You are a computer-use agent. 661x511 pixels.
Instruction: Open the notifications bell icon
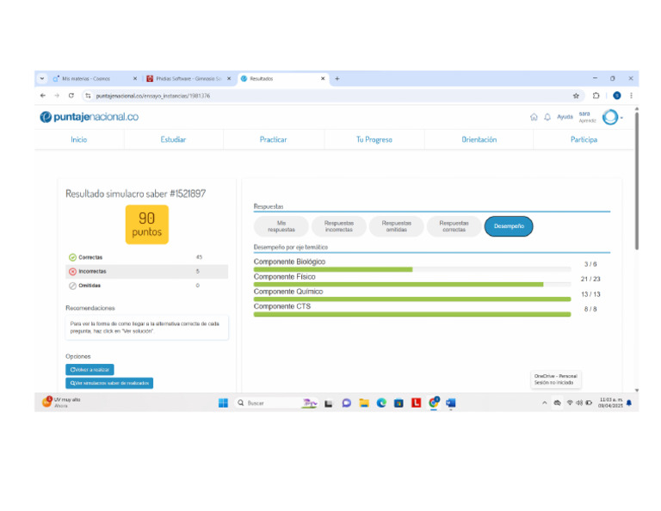click(x=547, y=117)
